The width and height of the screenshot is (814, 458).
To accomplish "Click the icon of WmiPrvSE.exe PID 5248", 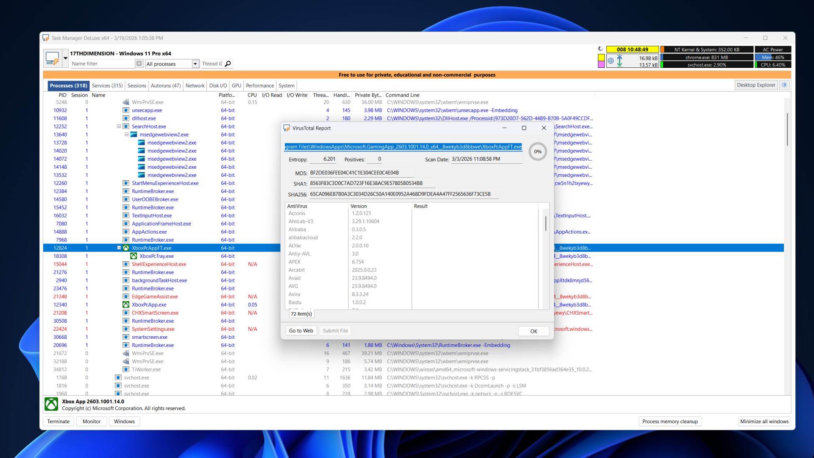I will coord(126,102).
